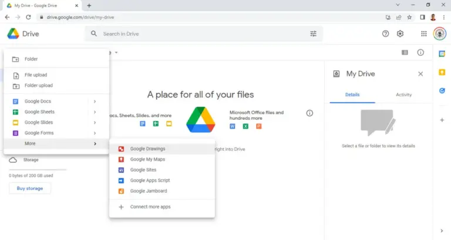The image size is (451, 240).
Task: Toggle the view details info icon
Action: click(420, 52)
